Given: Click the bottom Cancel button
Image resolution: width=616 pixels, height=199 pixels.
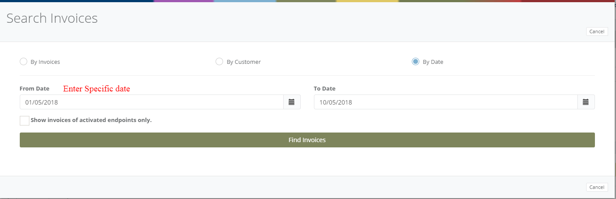Looking at the screenshot, I should [x=597, y=187].
